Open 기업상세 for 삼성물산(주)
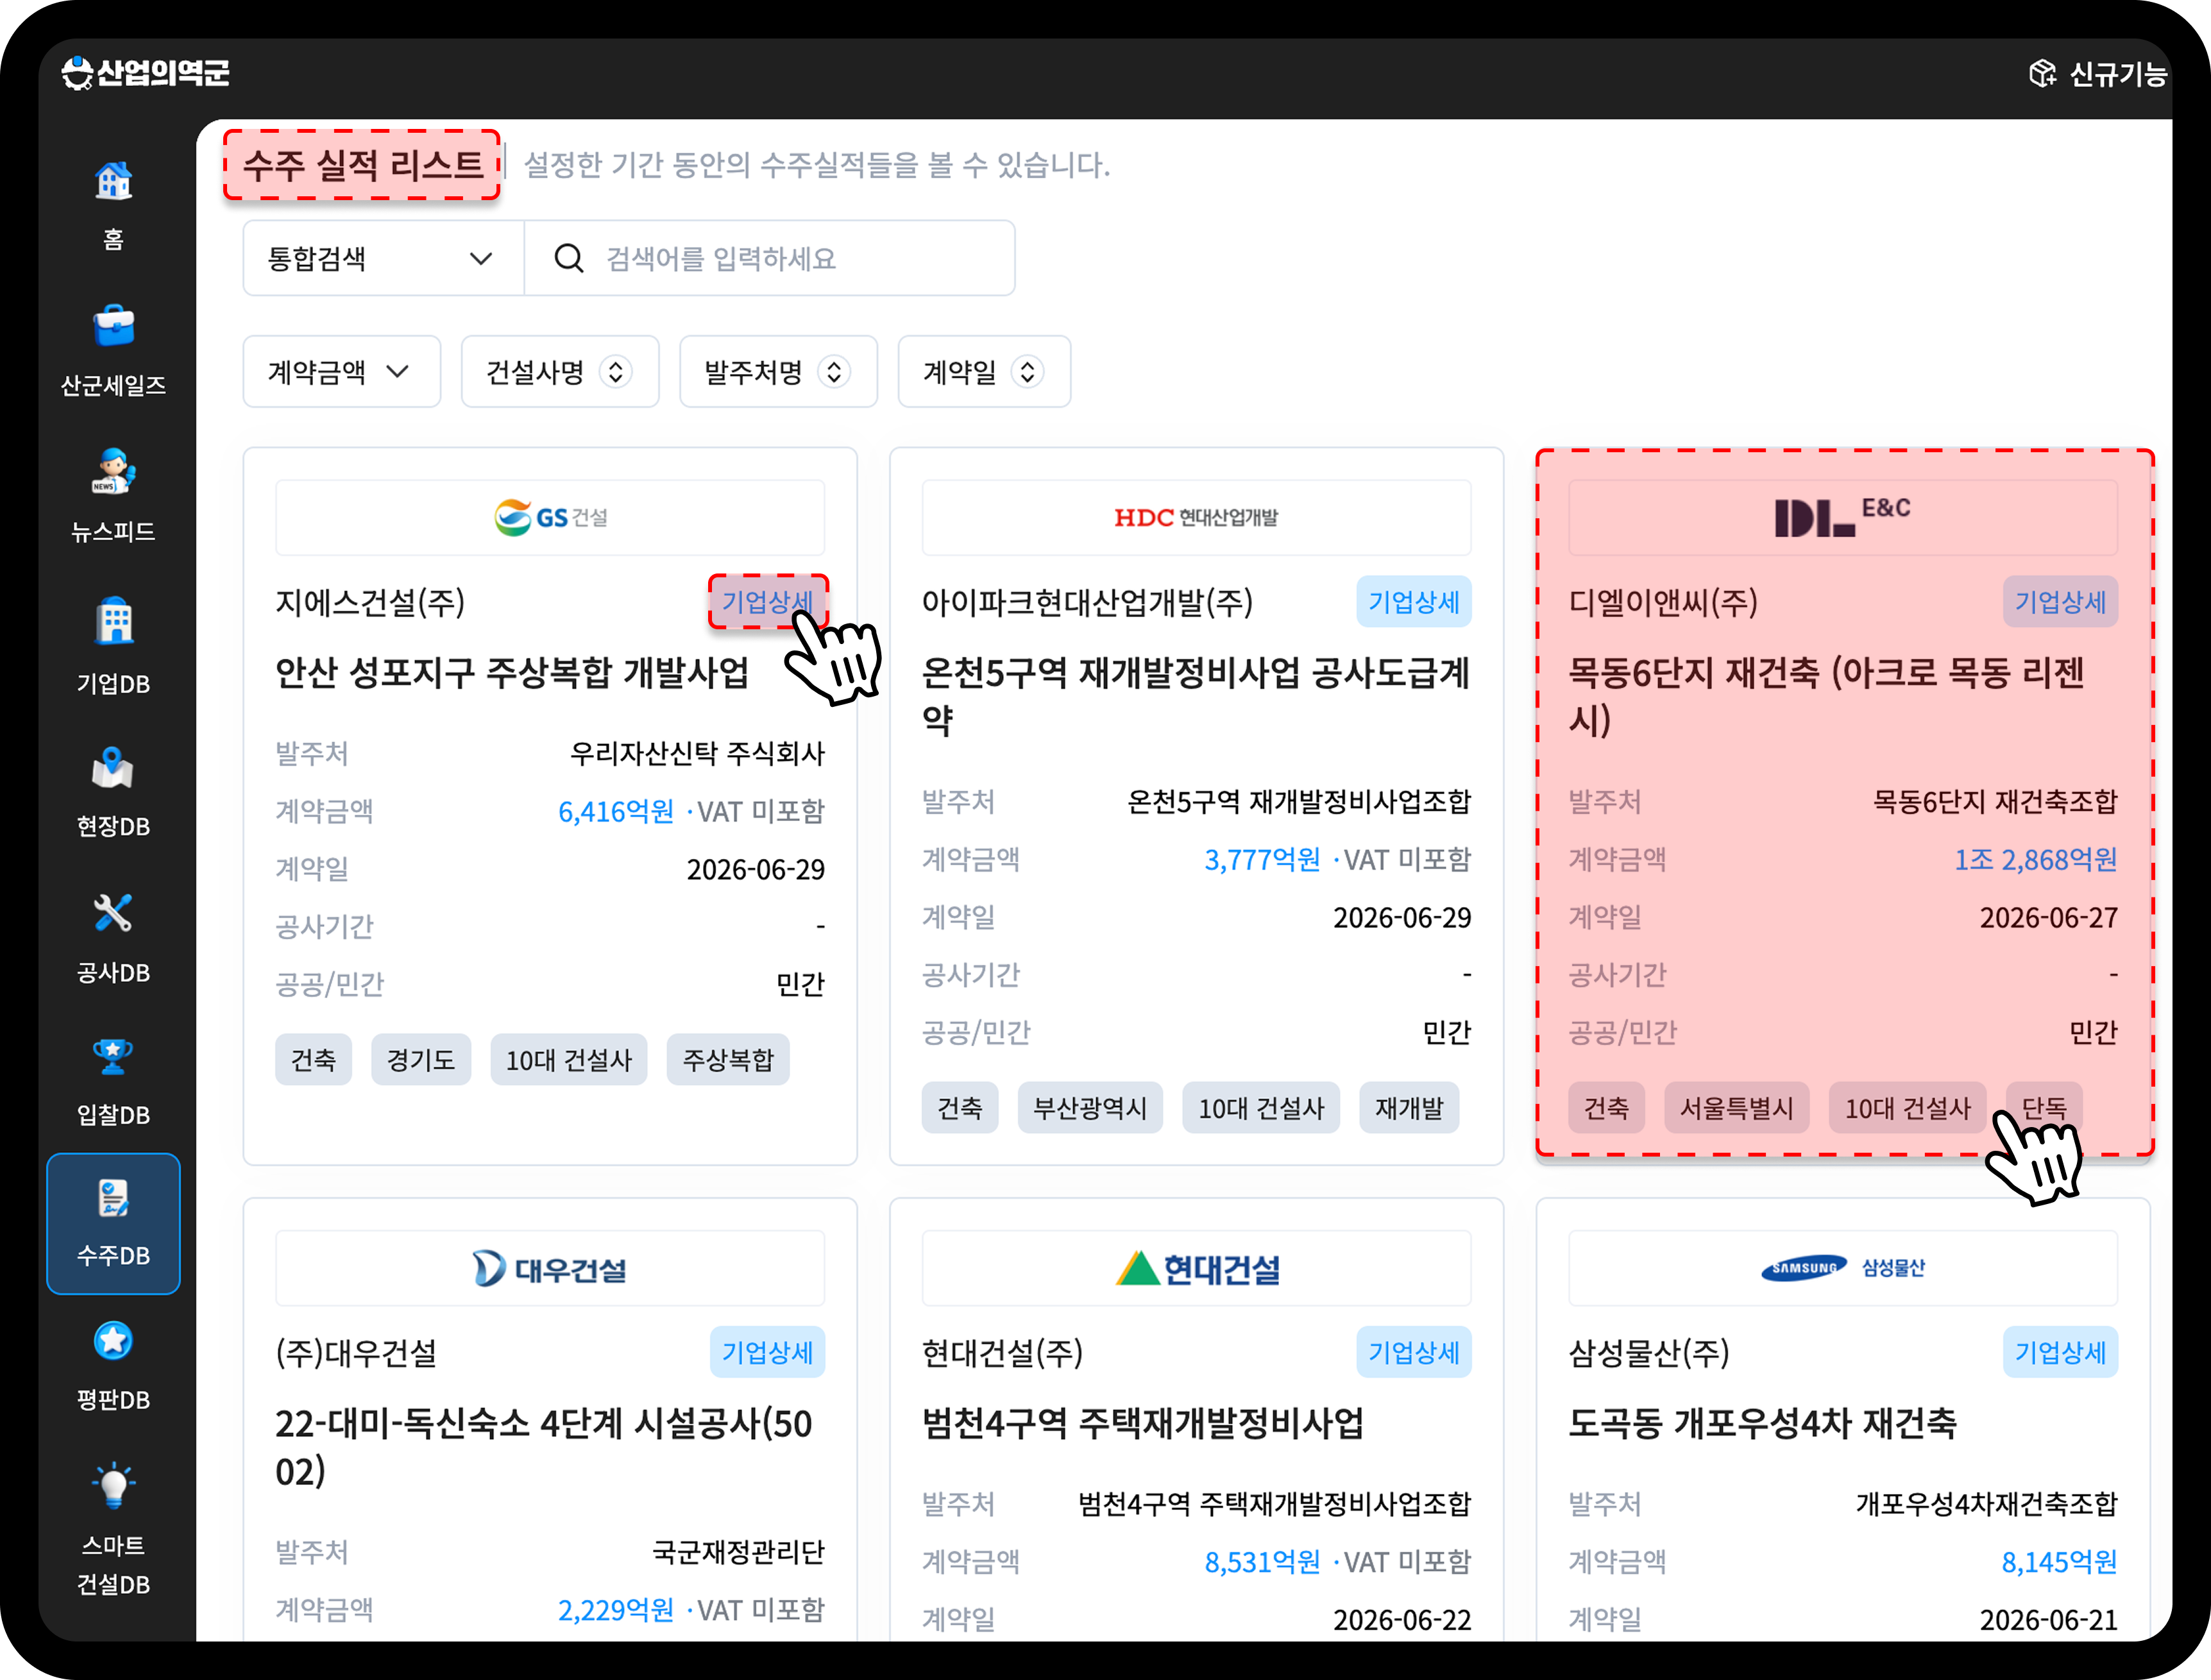The width and height of the screenshot is (2211, 1680). pos(2060,1352)
